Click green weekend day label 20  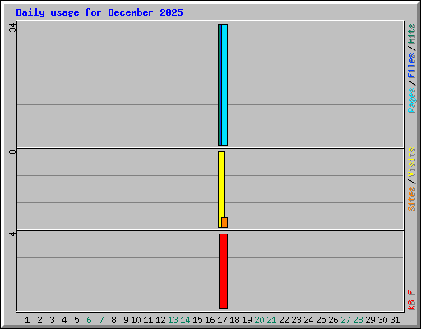pyautogui.click(x=259, y=320)
